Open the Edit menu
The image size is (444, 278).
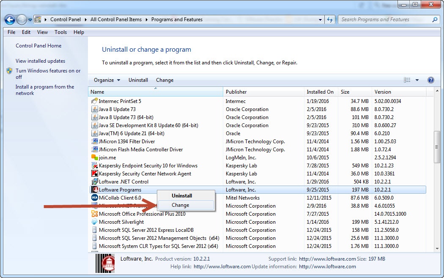[26, 32]
